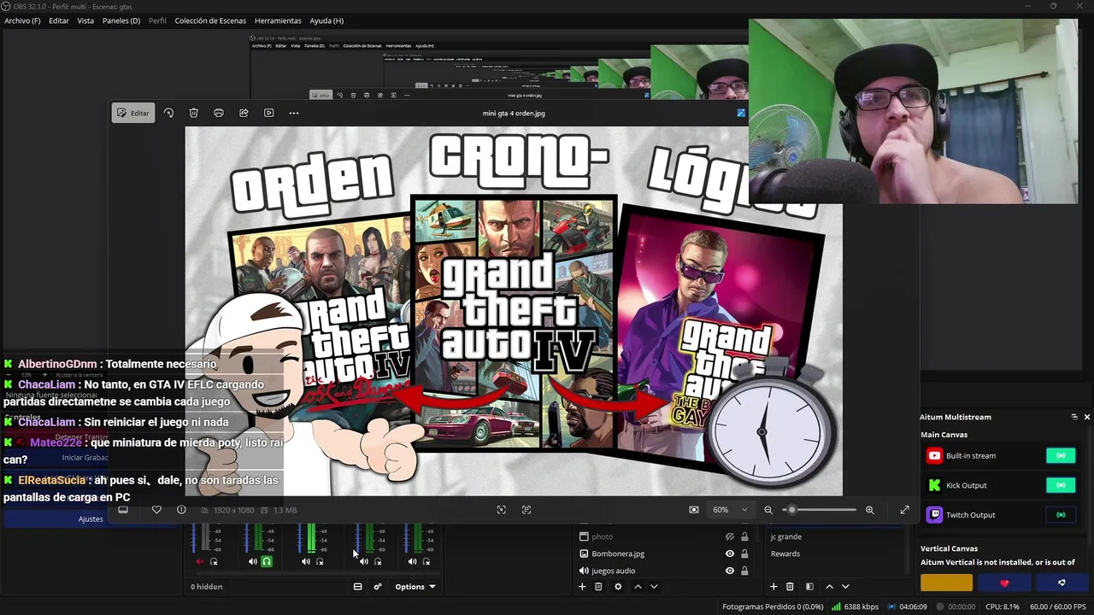
Task: Start slideshow in Photos viewer
Action: click(268, 113)
